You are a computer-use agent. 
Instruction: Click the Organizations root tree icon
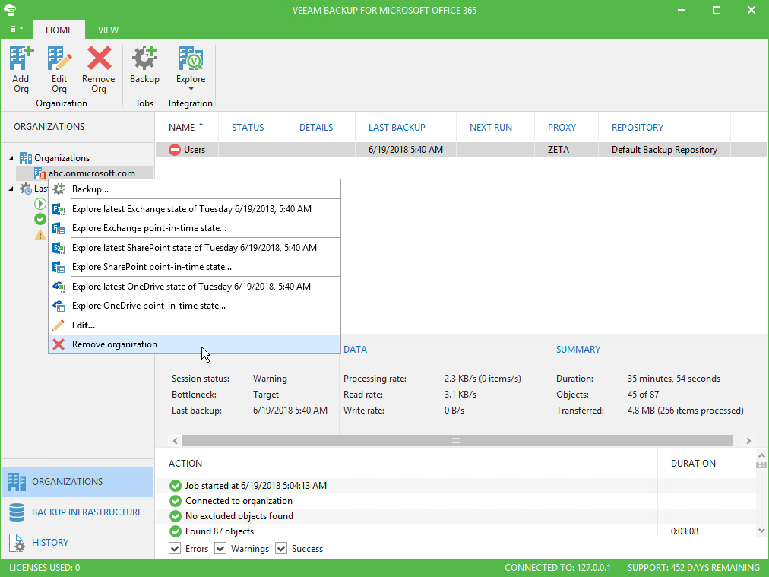[x=26, y=158]
